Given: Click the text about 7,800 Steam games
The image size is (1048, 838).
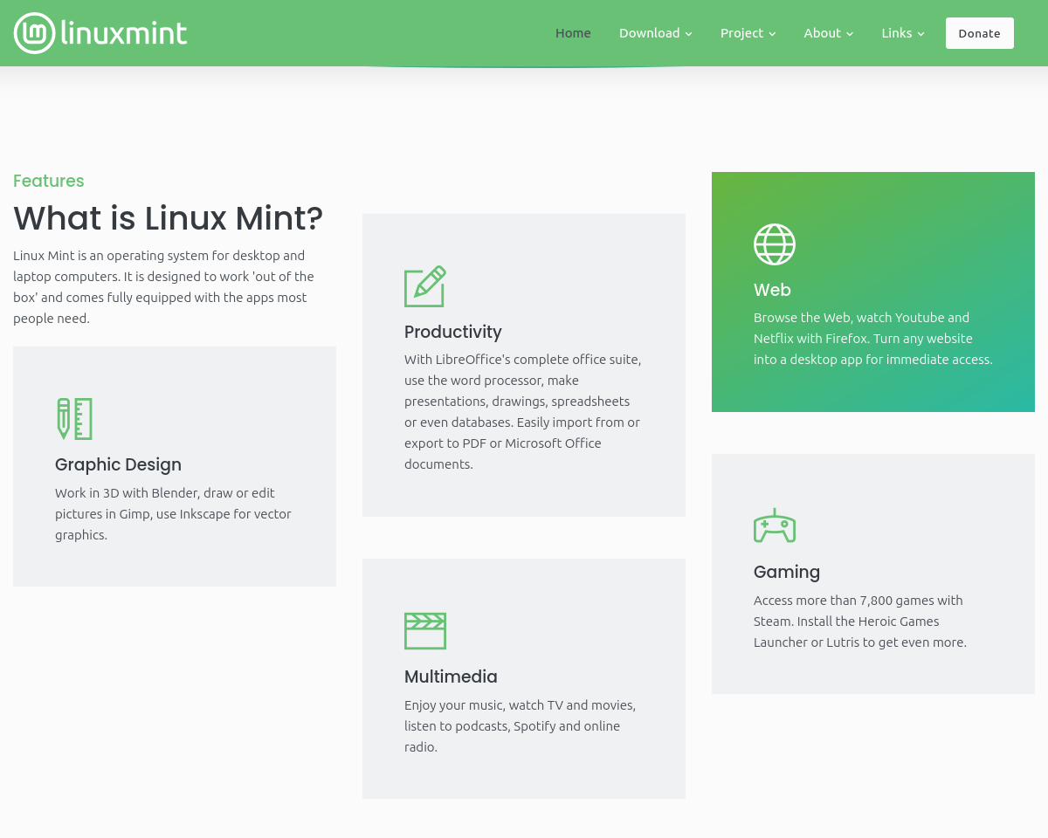Looking at the screenshot, I should 860,622.
